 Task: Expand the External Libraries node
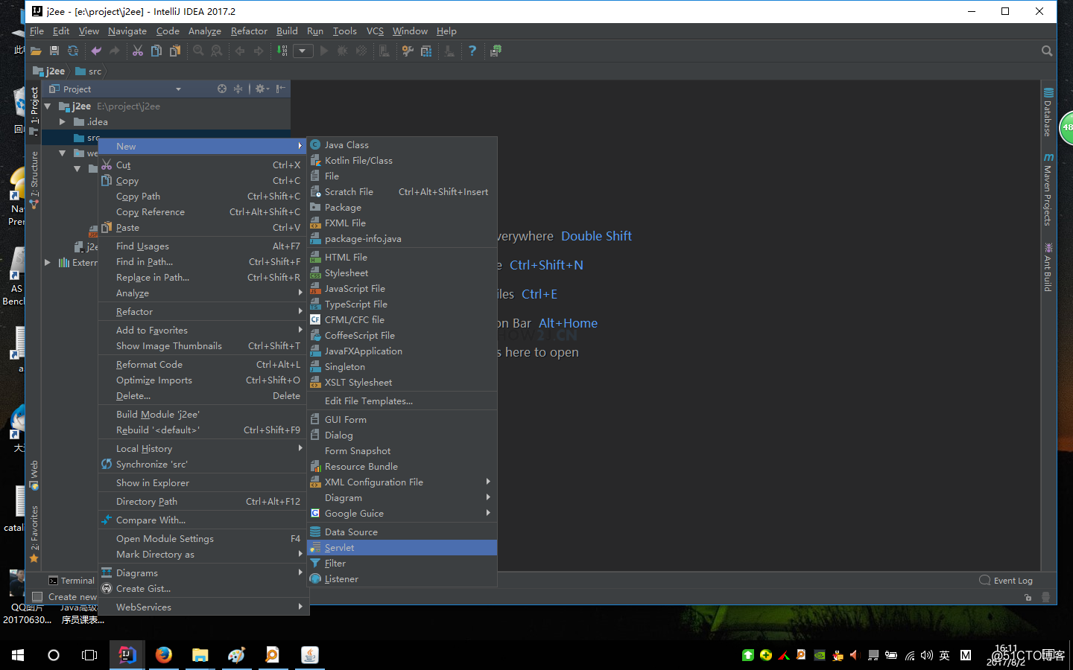(x=48, y=262)
